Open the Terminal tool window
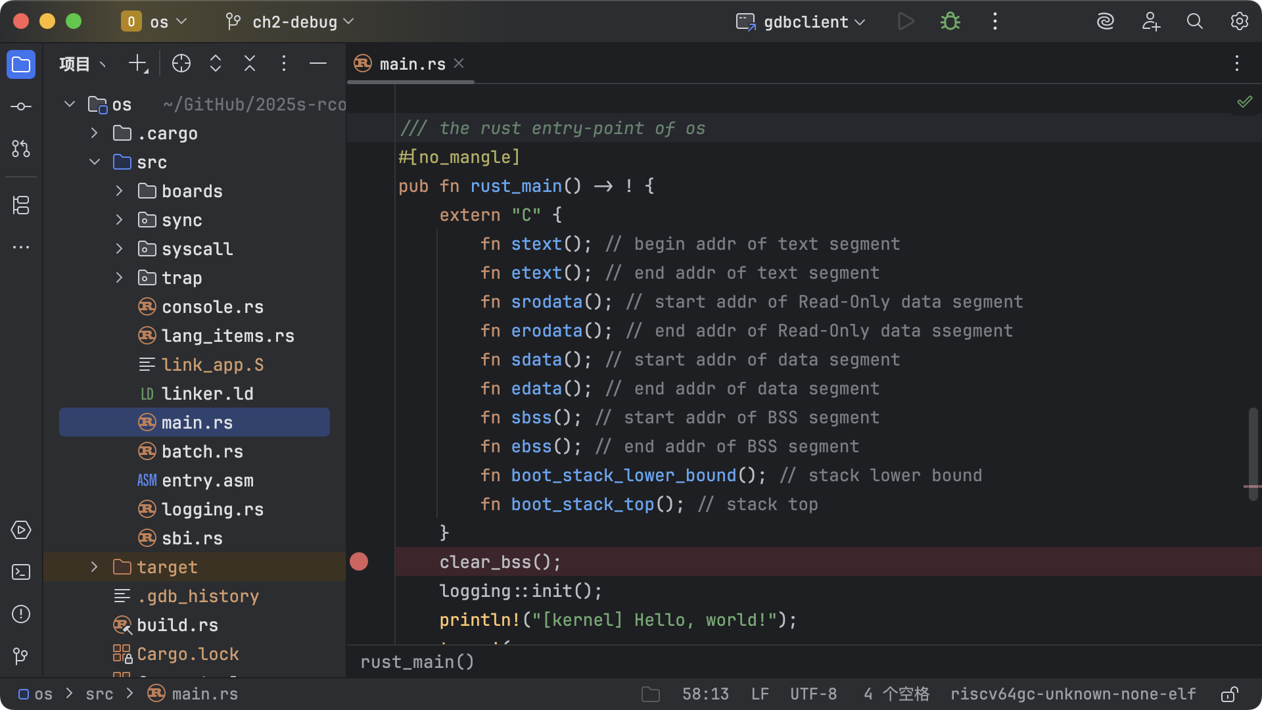The image size is (1262, 710). [21, 572]
